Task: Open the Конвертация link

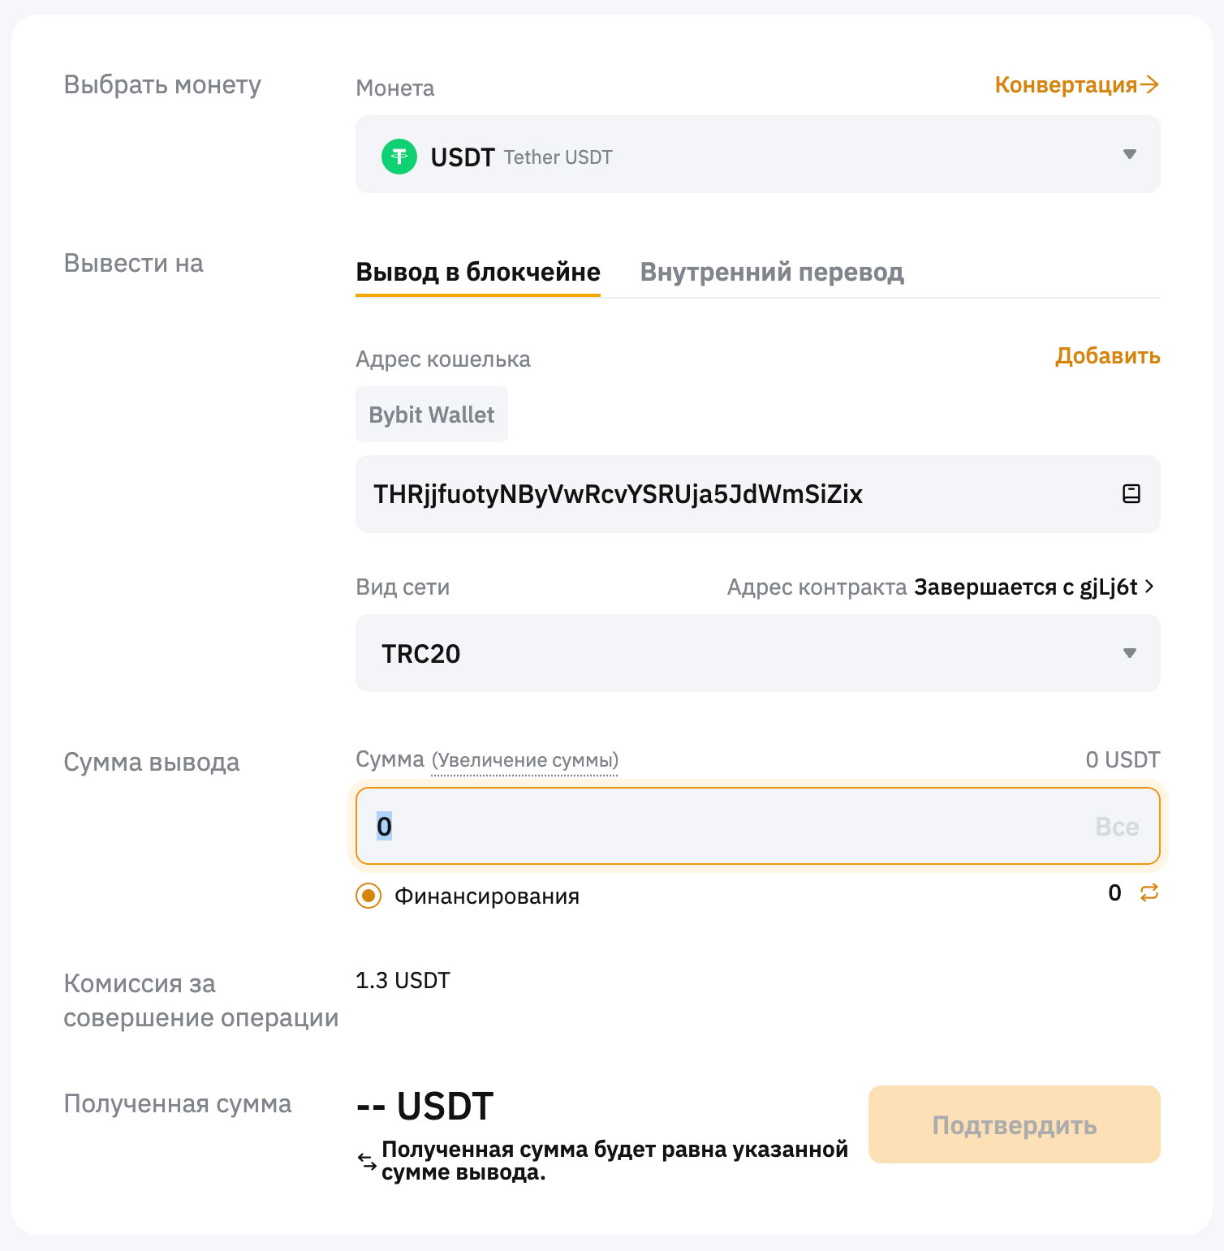Action: (1065, 84)
